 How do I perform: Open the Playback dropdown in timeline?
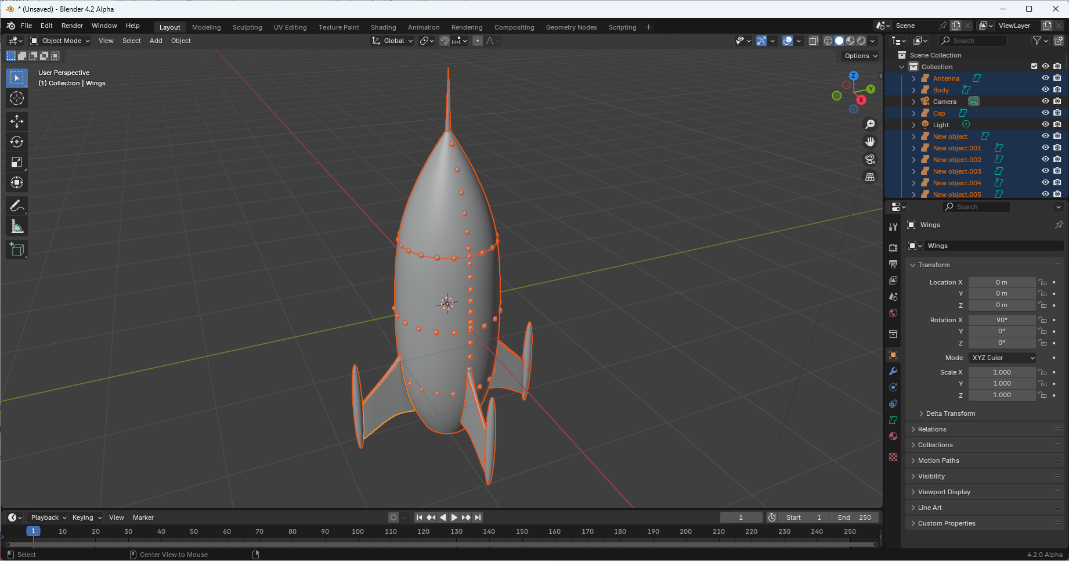[48, 517]
